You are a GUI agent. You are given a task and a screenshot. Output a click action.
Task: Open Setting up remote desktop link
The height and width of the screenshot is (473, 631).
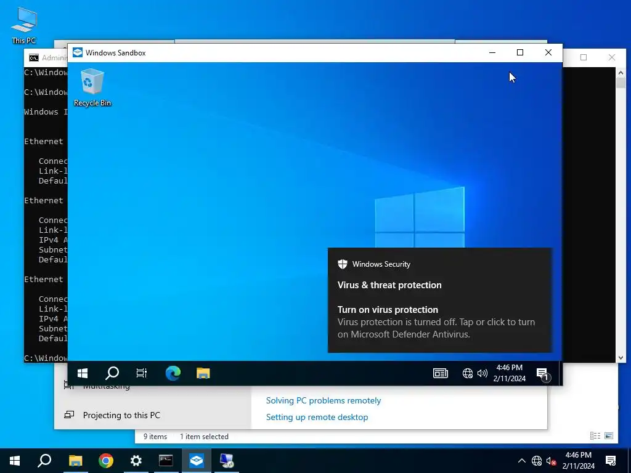point(317,417)
